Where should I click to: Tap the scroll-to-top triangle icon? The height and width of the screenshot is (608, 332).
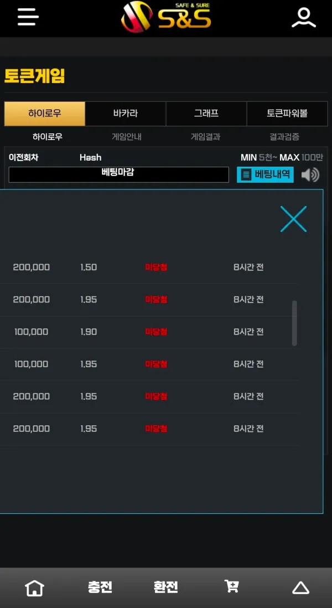[300, 588]
